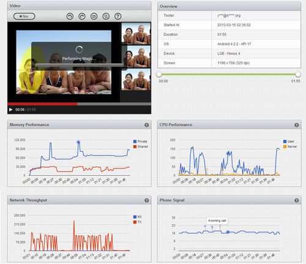Click the redo arrow icon

click(x=82, y=16)
